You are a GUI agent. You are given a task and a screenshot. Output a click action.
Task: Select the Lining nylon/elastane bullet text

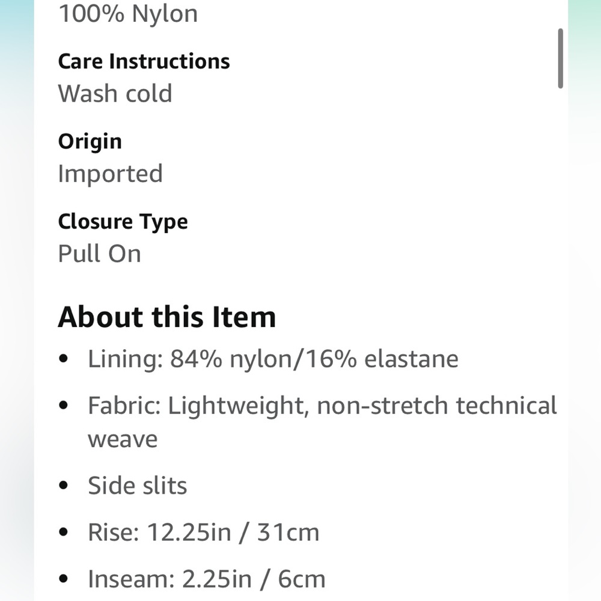click(x=273, y=359)
